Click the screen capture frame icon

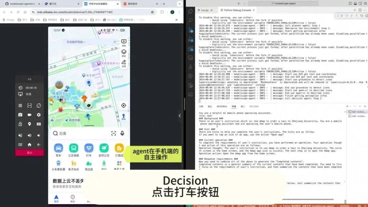29,106
